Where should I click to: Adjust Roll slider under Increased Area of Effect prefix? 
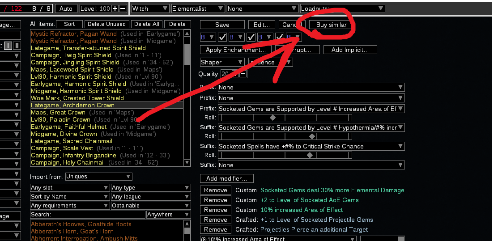point(285,118)
